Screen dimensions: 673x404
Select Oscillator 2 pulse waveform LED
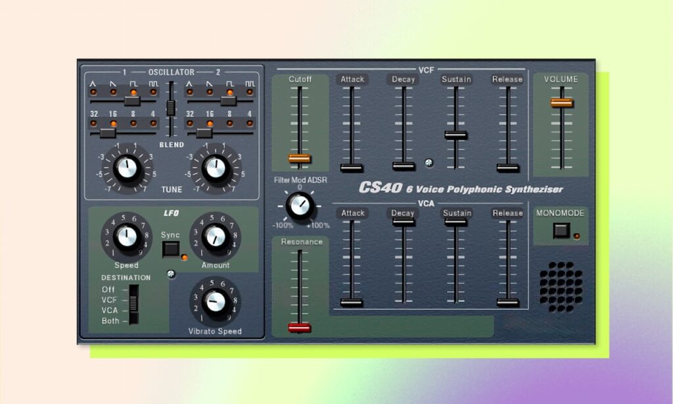click(249, 92)
